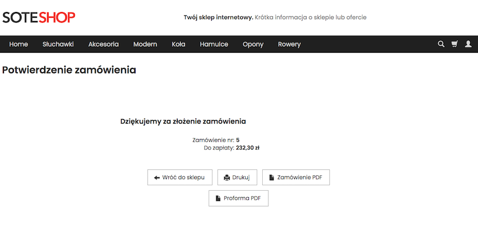Click the file icon in Zamówienie PDF
478x225 pixels.
(271, 178)
